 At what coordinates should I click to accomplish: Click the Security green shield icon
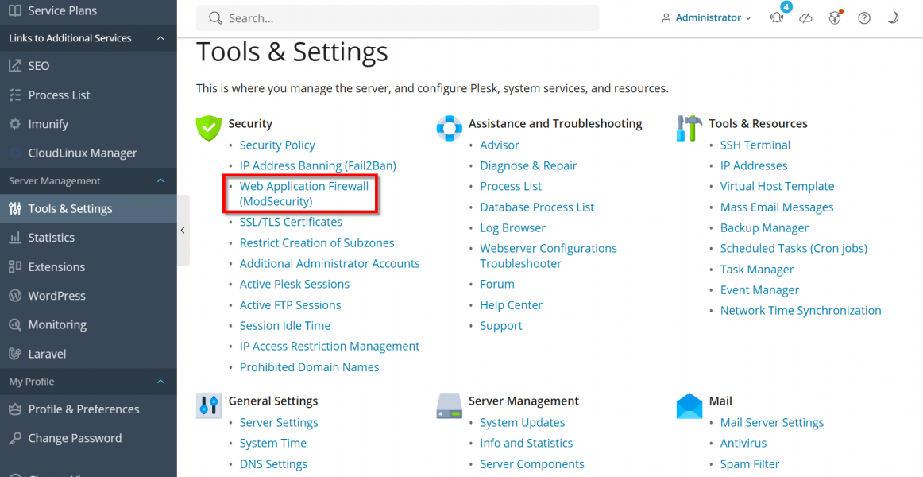208,128
